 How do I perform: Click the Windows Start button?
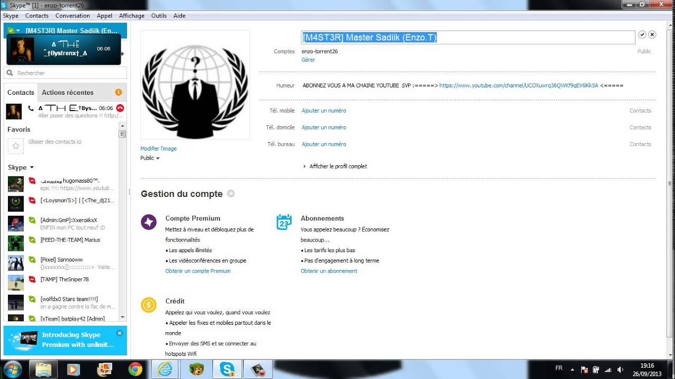pyautogui.click(x=13, y=370)
